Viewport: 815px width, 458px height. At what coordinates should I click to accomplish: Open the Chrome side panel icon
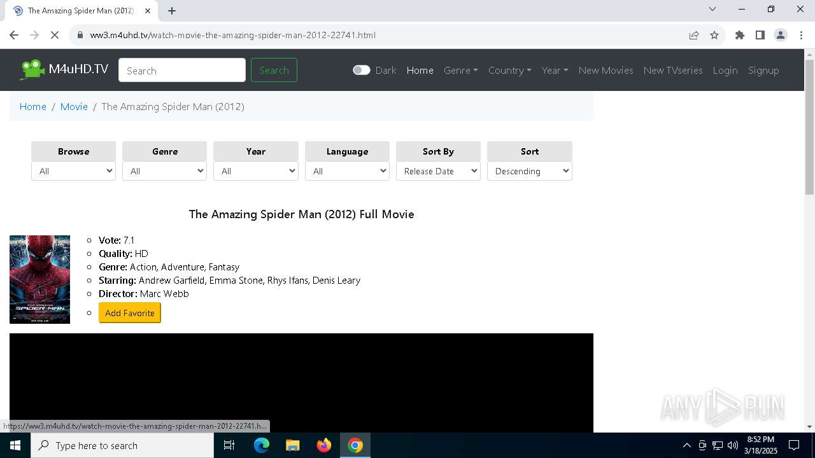click(x=760, y=35)
